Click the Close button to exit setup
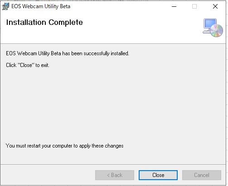This screenshot has width=228, height=186. pos(158,175)
